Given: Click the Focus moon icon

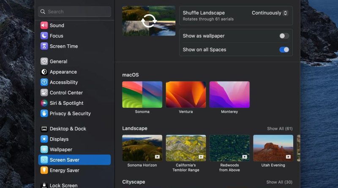Looking at the screenshot, I should pos(44,35).
